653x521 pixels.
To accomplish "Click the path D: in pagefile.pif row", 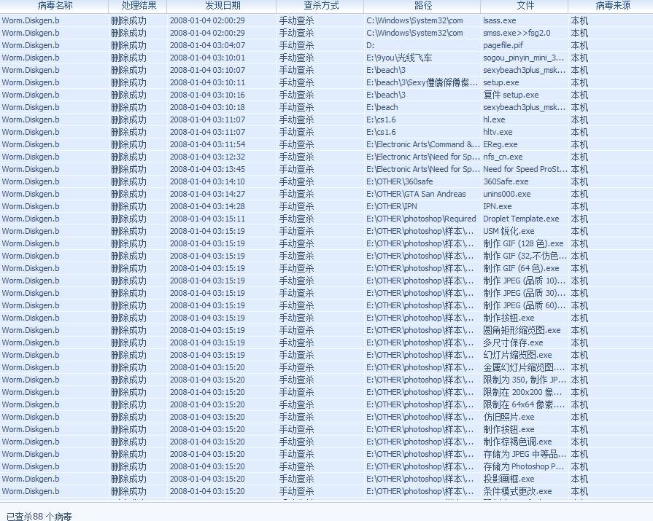I will (x=370, y=45).
